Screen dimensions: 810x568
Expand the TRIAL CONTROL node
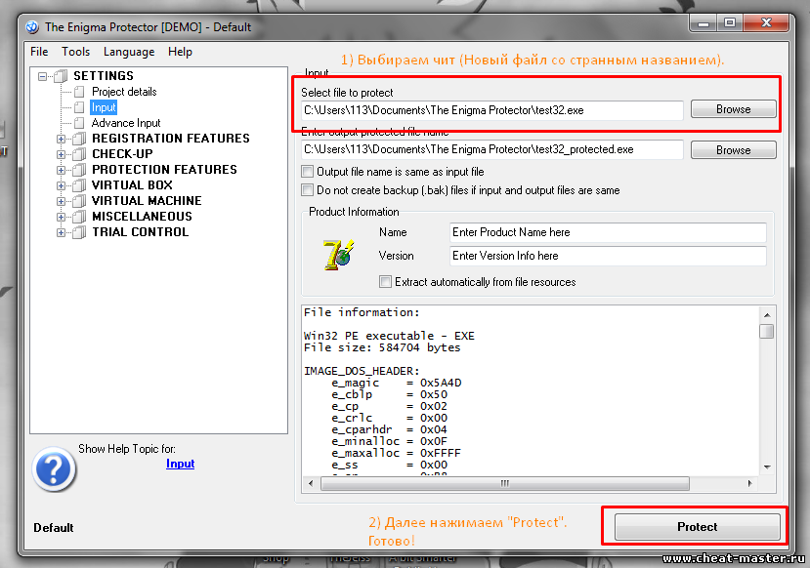point(61,232)
